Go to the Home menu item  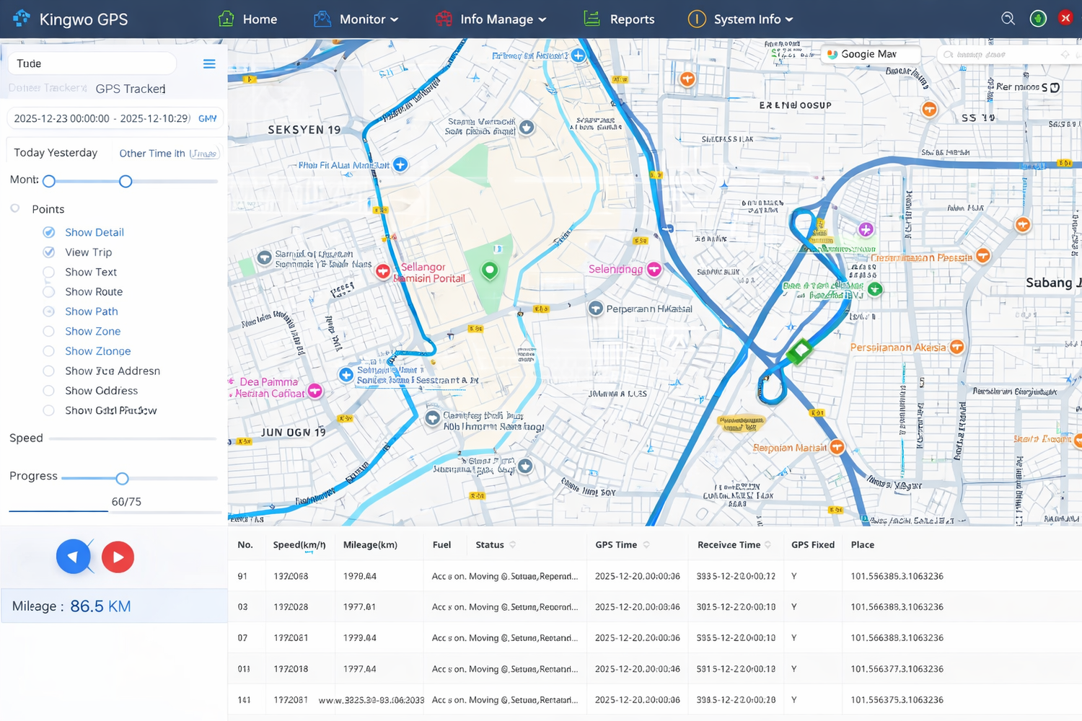coord(248,19)
